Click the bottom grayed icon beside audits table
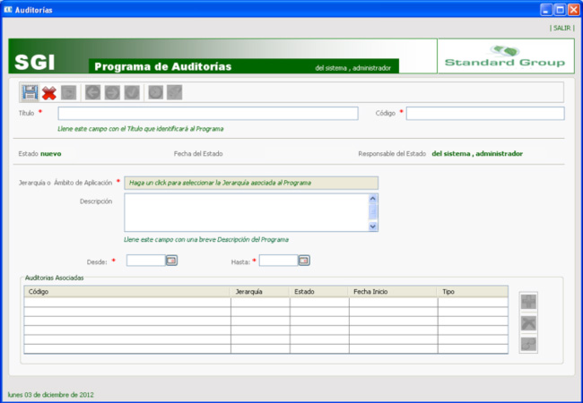Viewport: 583px width, 403px height. tap(528, 343)
